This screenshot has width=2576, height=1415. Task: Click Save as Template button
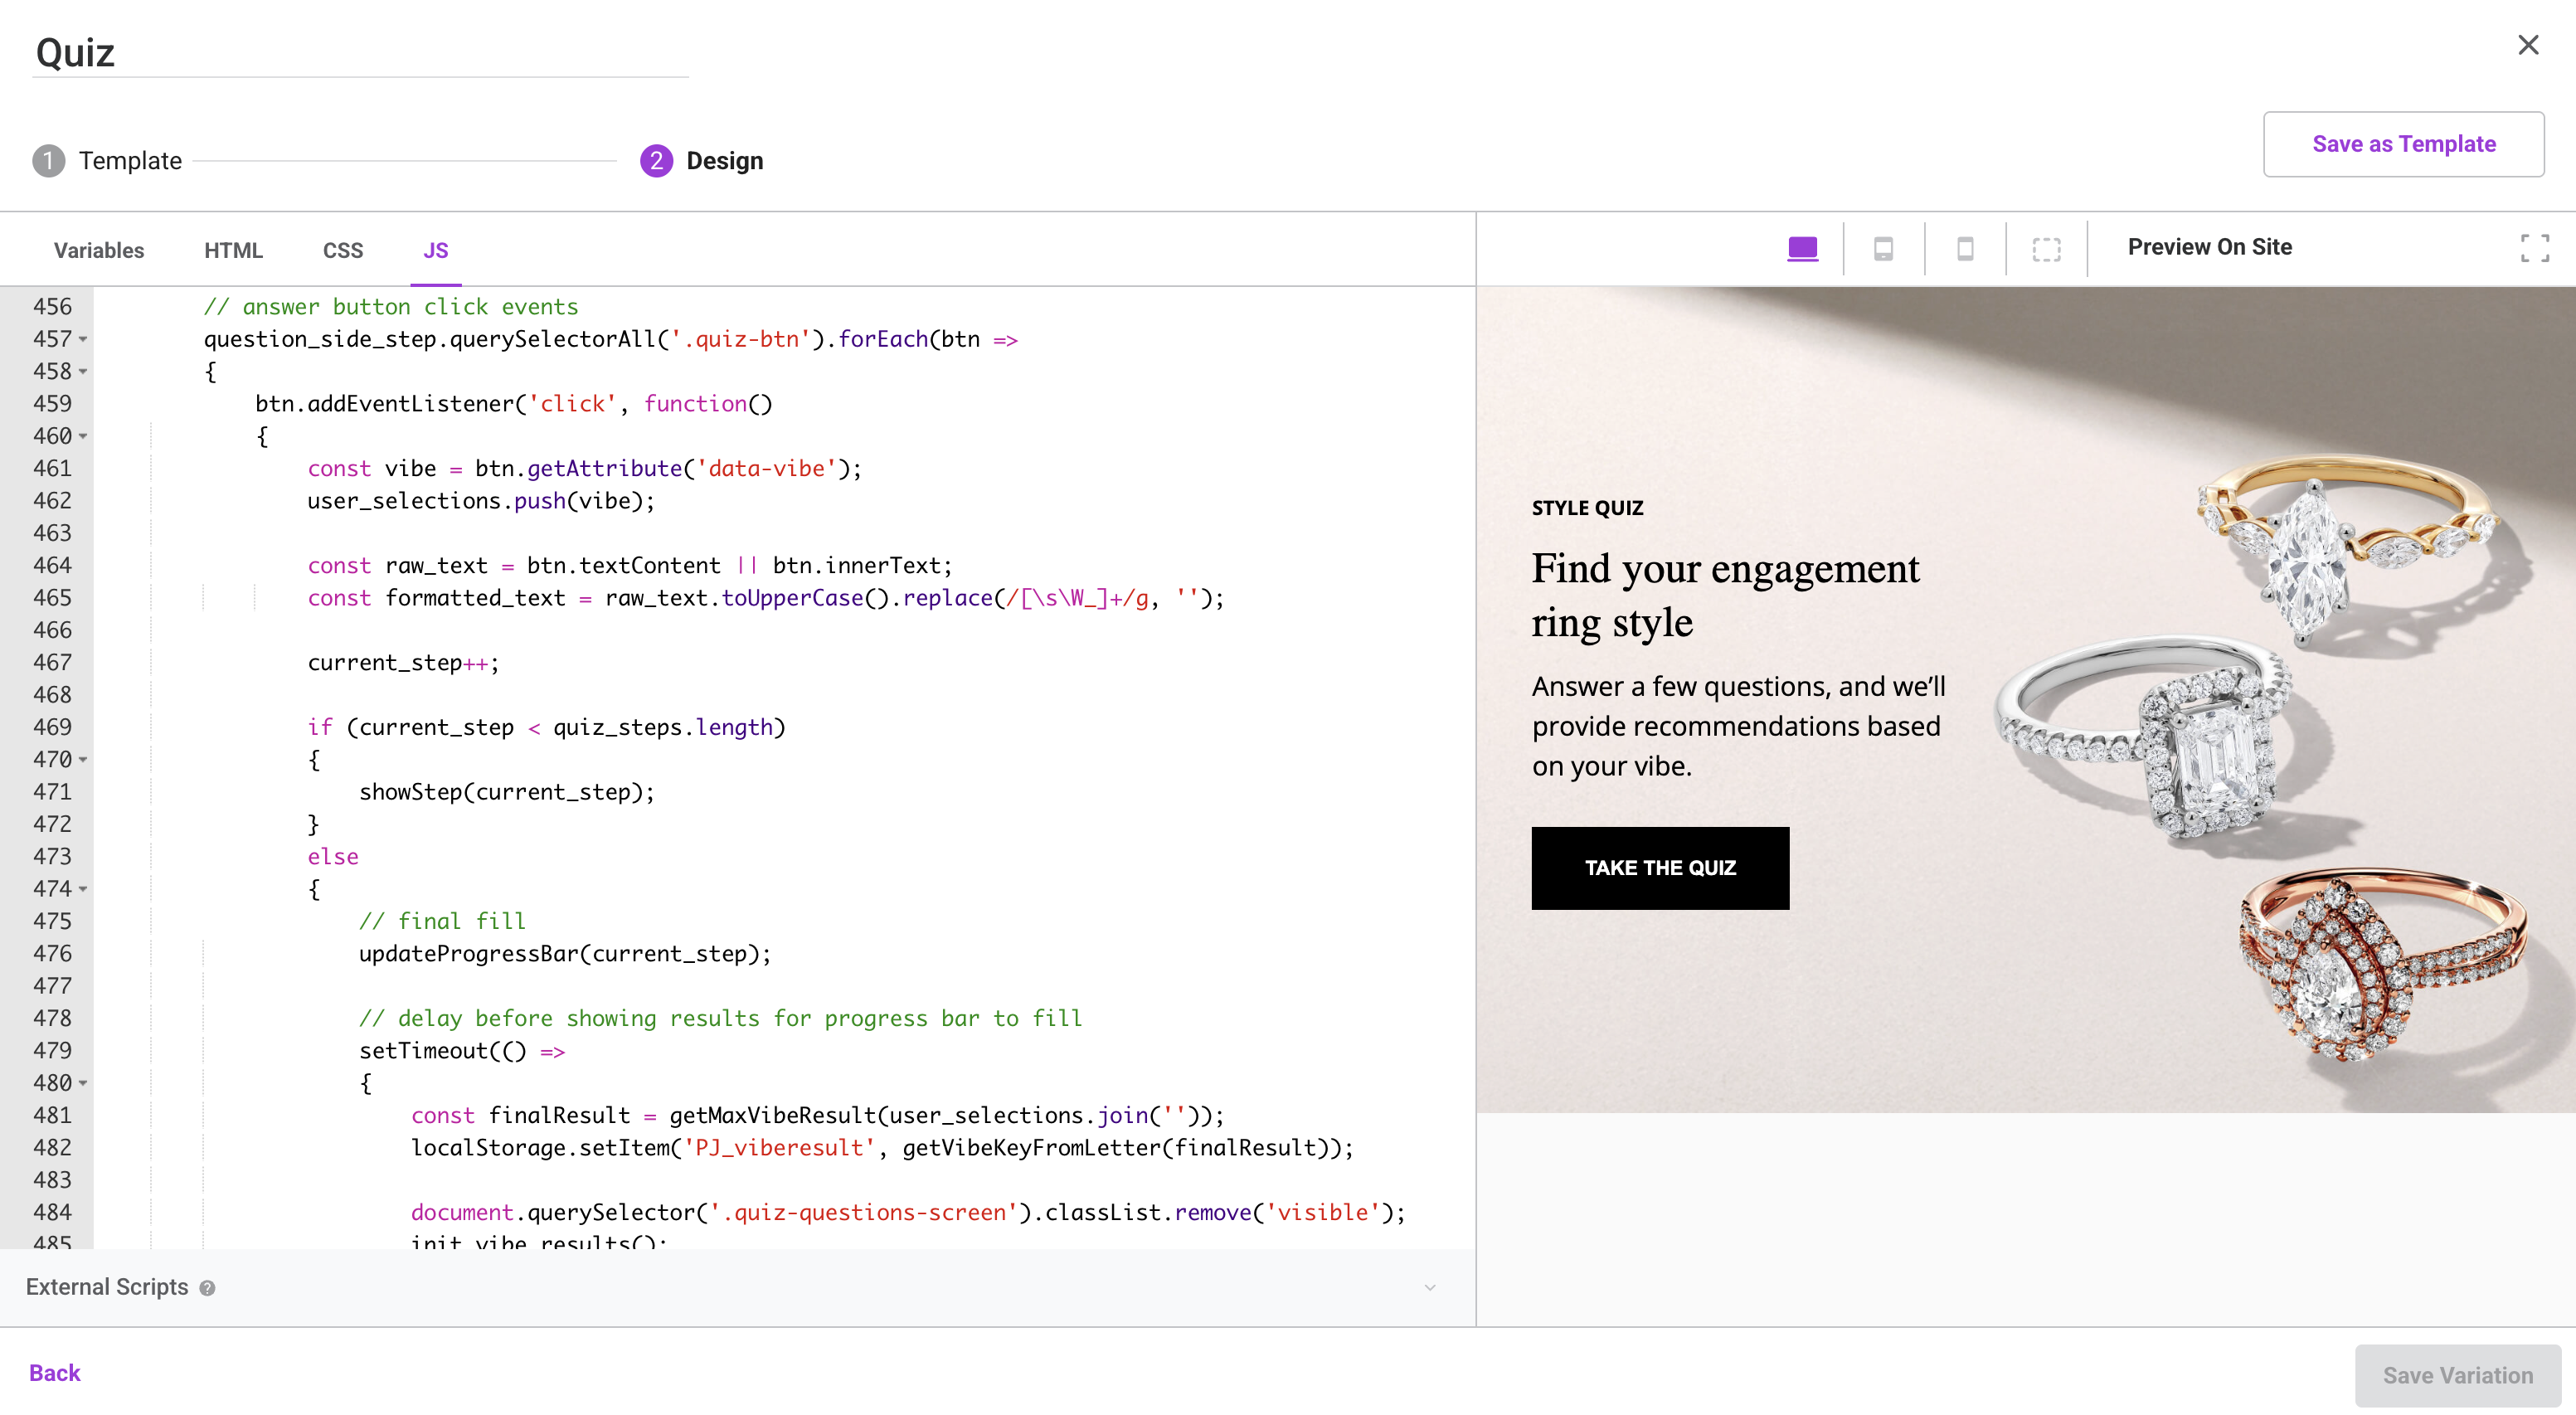2403,144
